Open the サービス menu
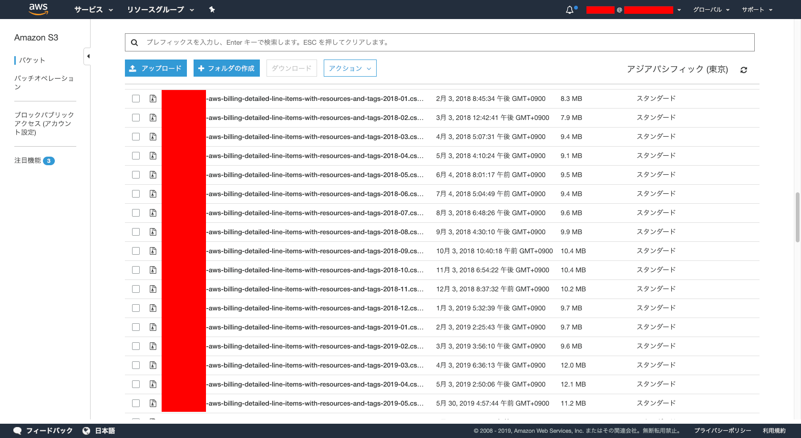The image size is (801, 438). pos(93,9)
